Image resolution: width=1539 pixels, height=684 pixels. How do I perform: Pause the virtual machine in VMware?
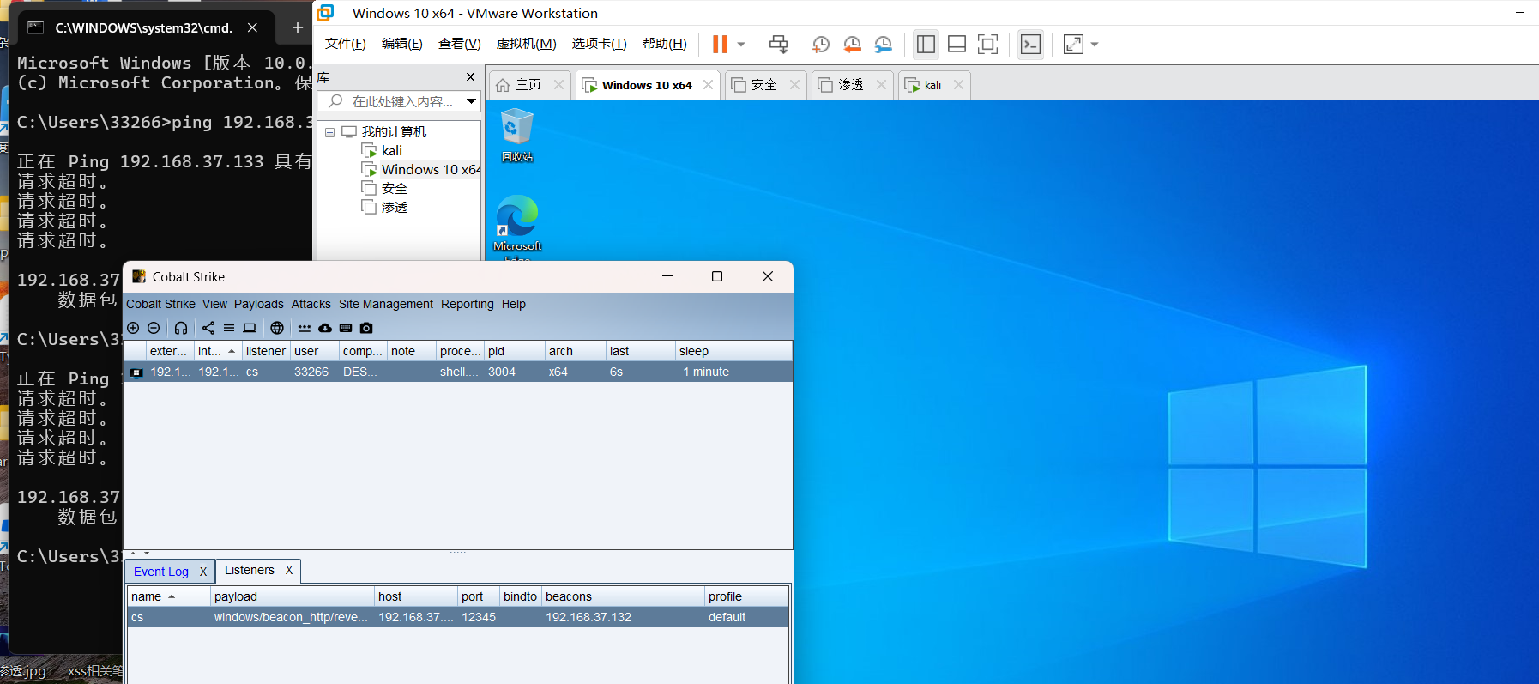click(x=720, y=44)
